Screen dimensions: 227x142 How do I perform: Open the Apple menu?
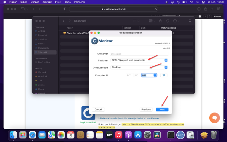click(x=5, y=2)
